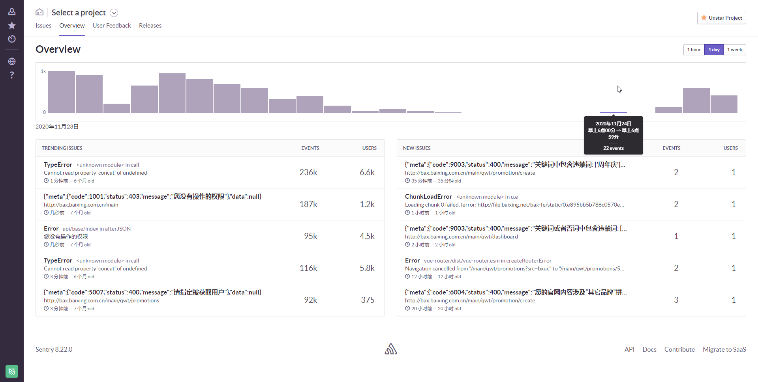Go to the Releases tab
Viewport: 758px width, 382px height.
pos(150,26)
